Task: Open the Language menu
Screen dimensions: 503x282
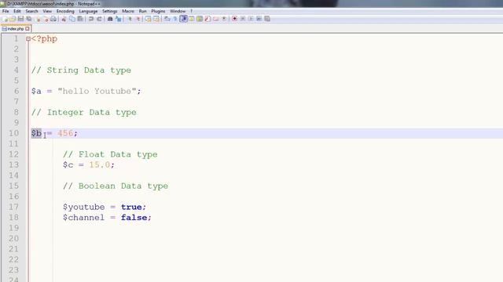Action: click(x=88, y=11)
